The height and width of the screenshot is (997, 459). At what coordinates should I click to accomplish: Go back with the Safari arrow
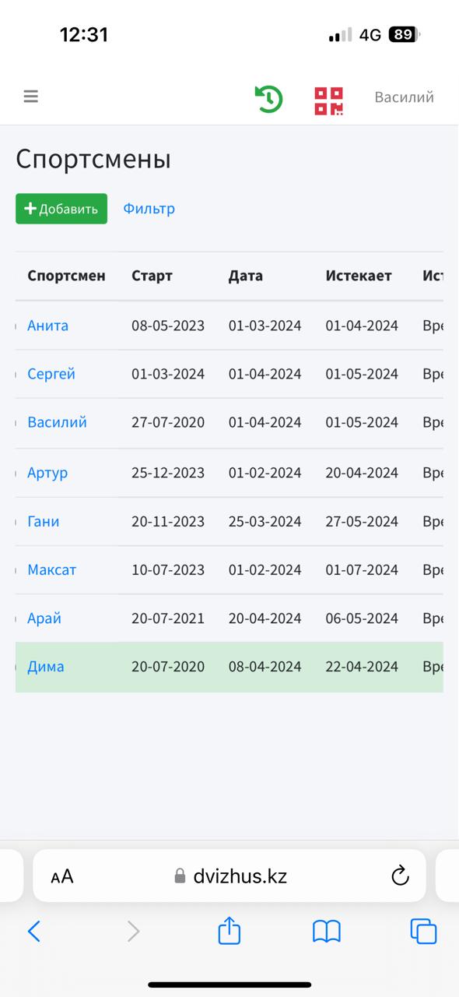[33, 931]
